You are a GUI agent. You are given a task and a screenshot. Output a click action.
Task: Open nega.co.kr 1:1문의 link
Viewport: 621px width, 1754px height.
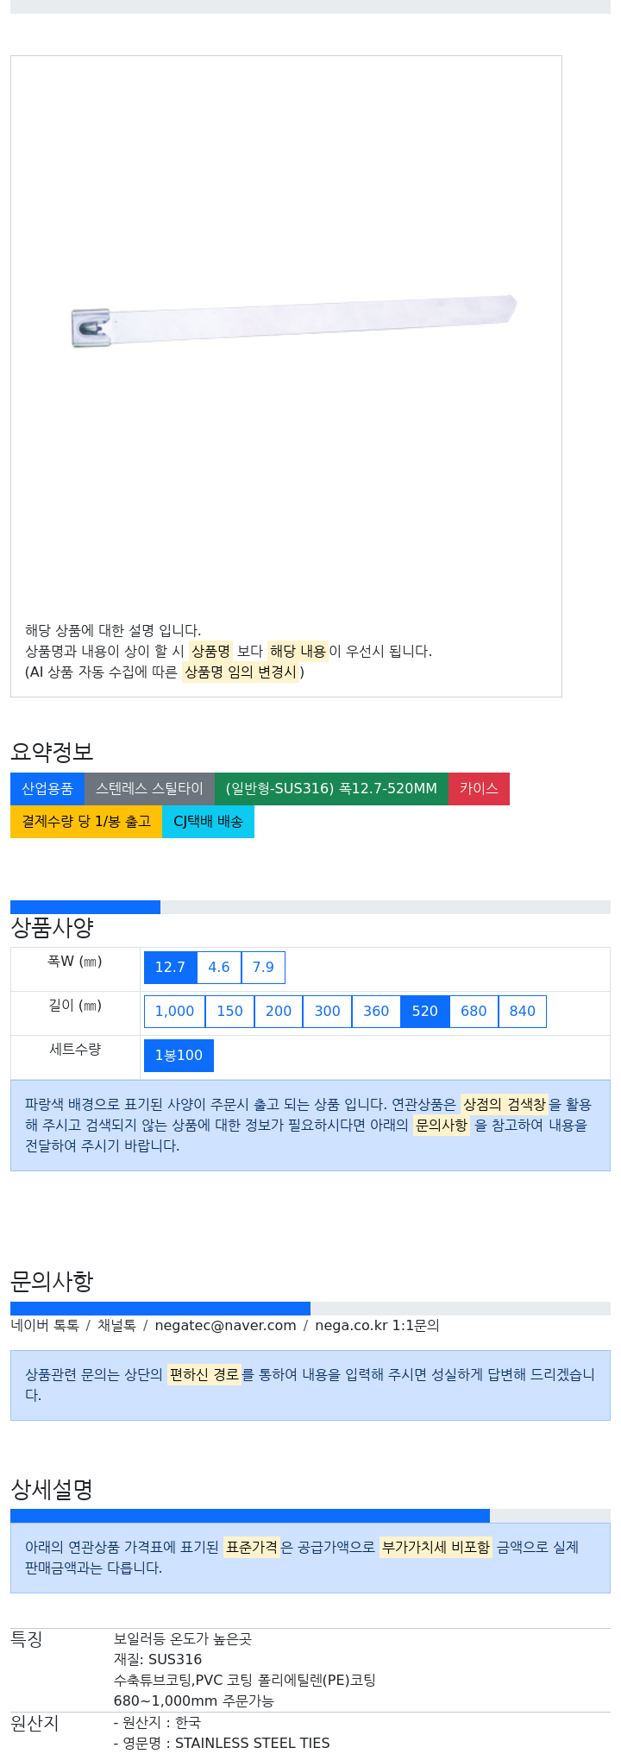(377, 1325)
